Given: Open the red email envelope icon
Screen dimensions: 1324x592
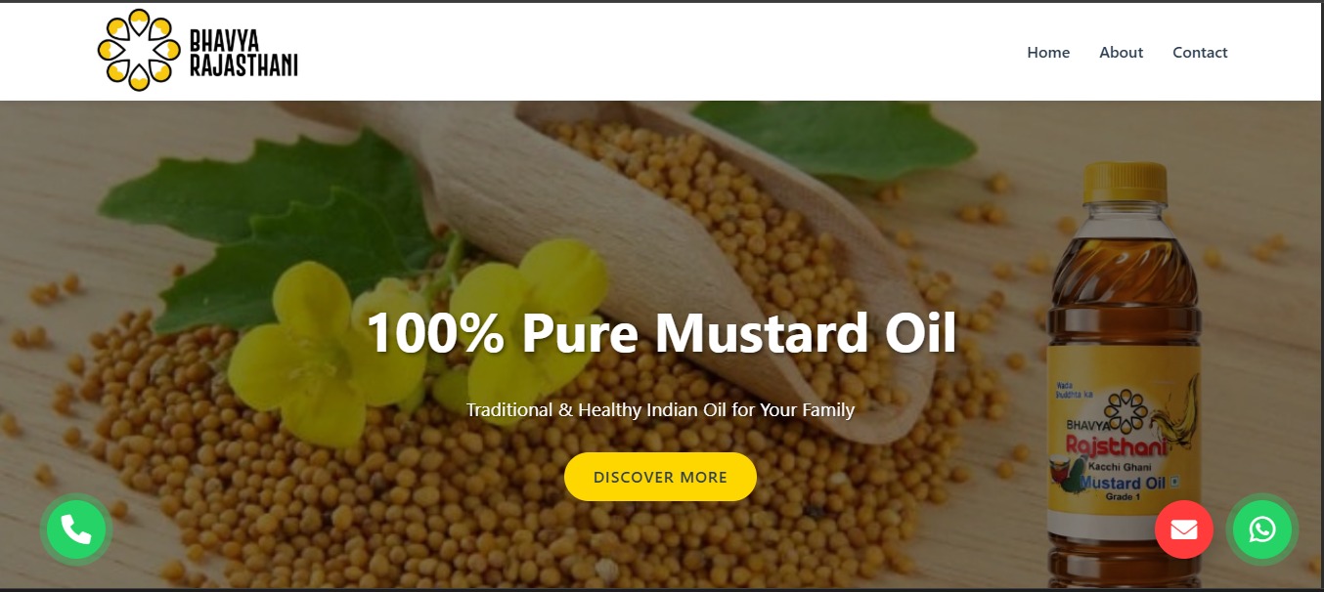Looking at the screenshot, I should tap(1184, 529).
